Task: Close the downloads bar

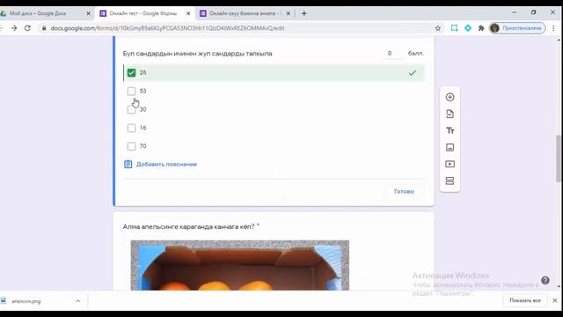Action: 554,300
